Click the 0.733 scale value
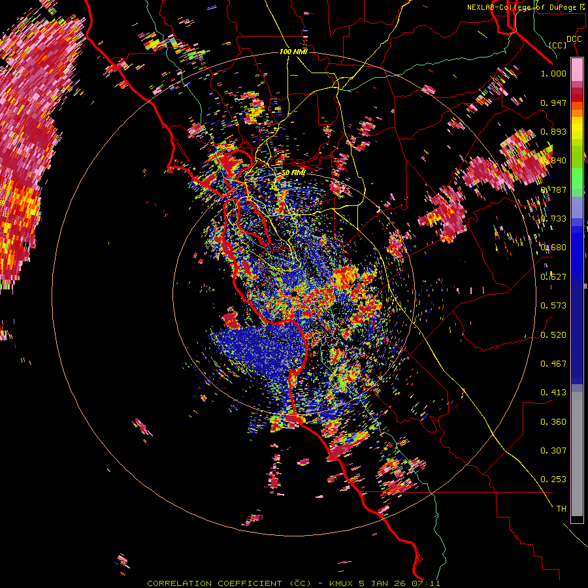 click(x=553, y=219)
